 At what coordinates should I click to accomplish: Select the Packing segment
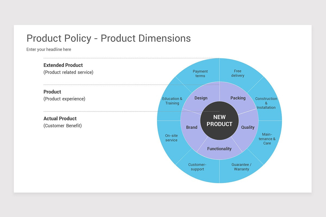238,98
